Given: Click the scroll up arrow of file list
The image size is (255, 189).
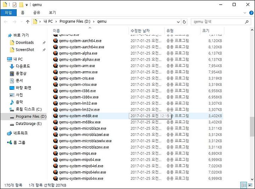Looking at the screenshot, I should coord(252,30).
